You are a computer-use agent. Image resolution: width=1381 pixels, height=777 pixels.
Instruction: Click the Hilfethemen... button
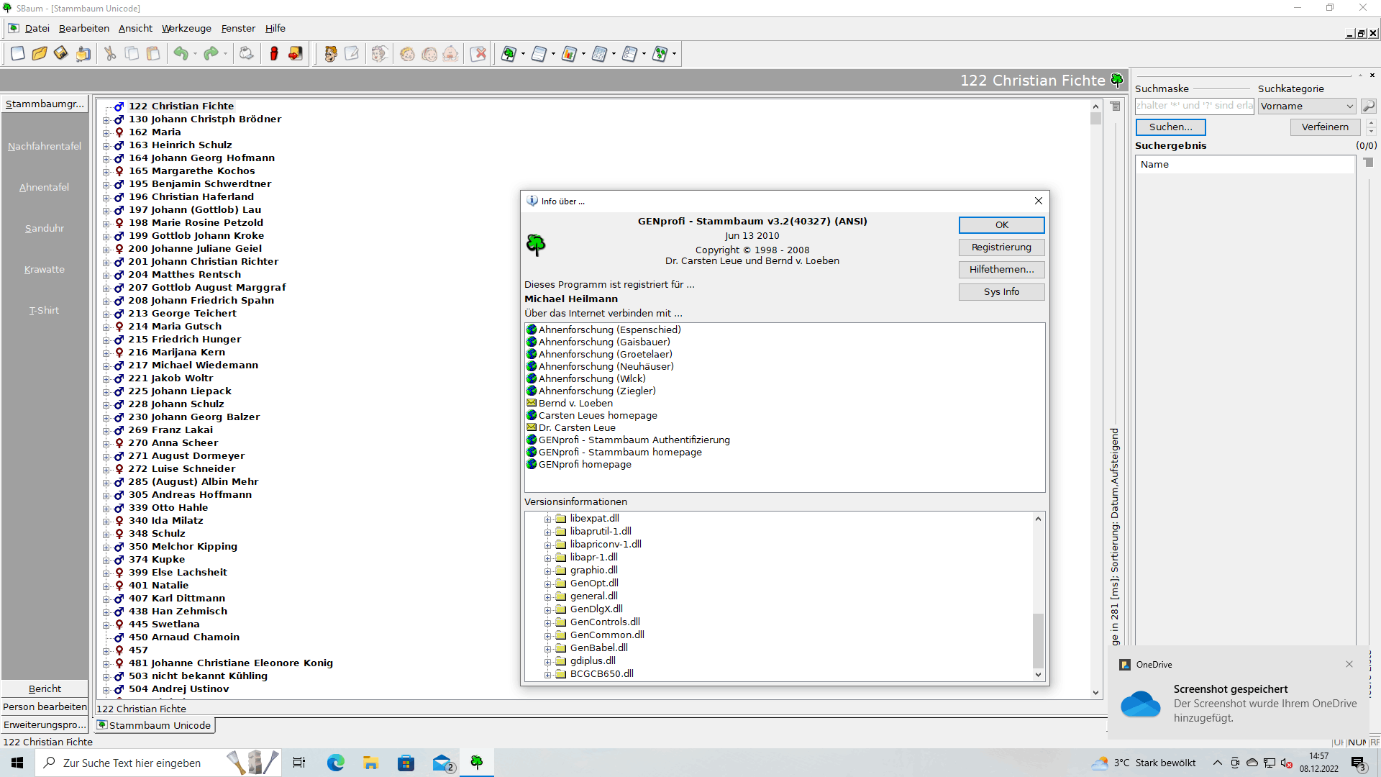point(1001,270)
